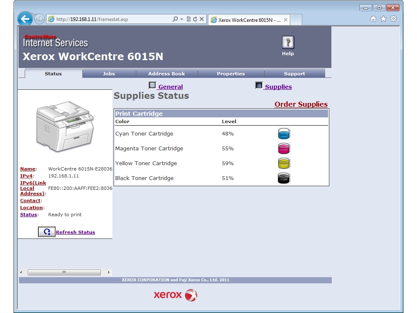This screenshot has width=417, height=313.
Task: Open the browser Tools gear icon
Action: [x=394, y=19]
